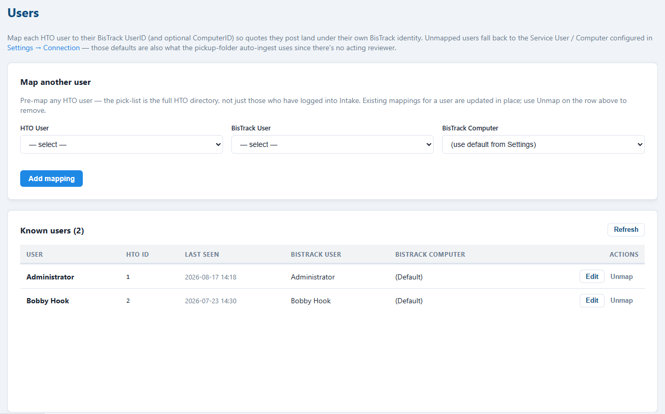Screen dimensions: 665x414
Task: Click the date 2026-07-23 14:30
Action: (x=211, y=301)
